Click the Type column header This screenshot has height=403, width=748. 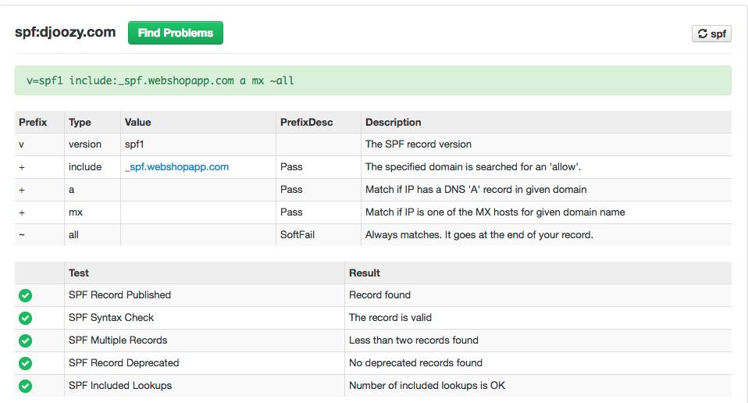[x=80, y=123]
